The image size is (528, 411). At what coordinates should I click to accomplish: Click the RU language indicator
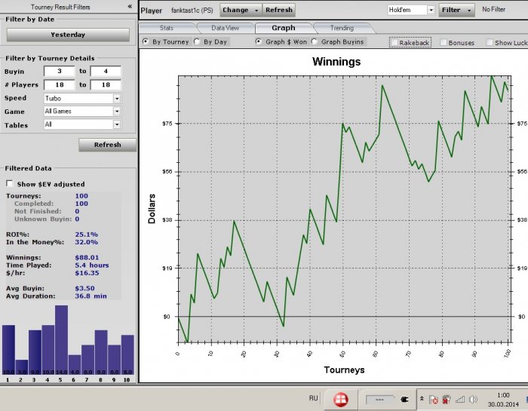[313, 397]
